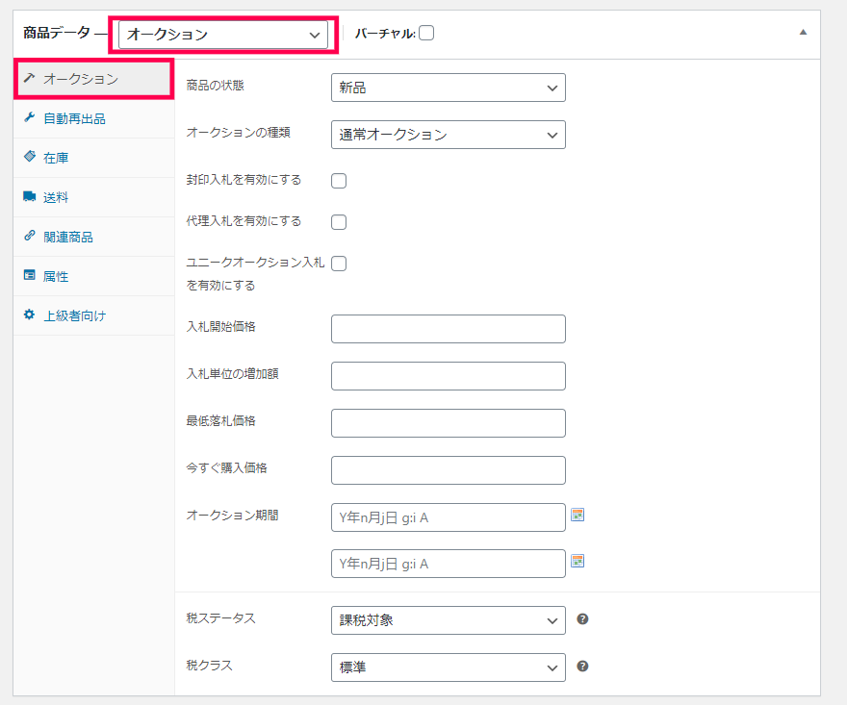The width and height of the screenshot is (847, 705).
Task: Click the オークション期間 label
Action: pos(232,515)
